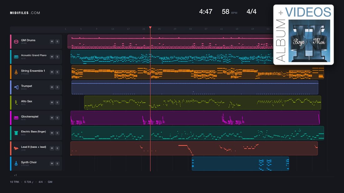
Task: Click the magenta Glockenspiel MIDI clip
Action: click(195, 118)
